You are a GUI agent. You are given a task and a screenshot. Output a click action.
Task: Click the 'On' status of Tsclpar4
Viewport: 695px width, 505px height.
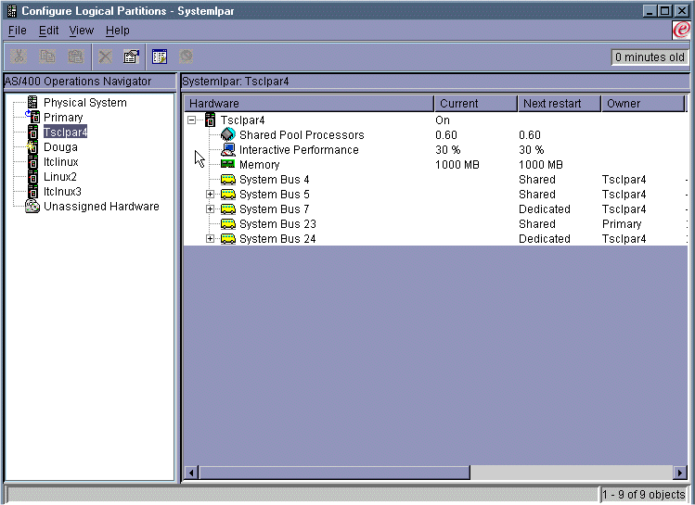[443, 120]
